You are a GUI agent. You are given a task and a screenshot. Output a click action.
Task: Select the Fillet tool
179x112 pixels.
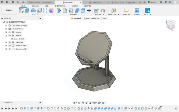pos(65,11)
